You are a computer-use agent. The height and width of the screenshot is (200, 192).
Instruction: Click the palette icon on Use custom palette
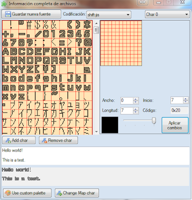click(x=7, y=193)
